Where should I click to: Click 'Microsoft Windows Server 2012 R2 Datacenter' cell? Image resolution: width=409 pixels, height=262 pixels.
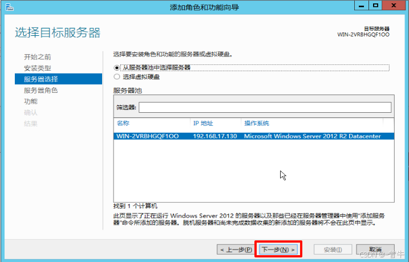click(312, 136)
